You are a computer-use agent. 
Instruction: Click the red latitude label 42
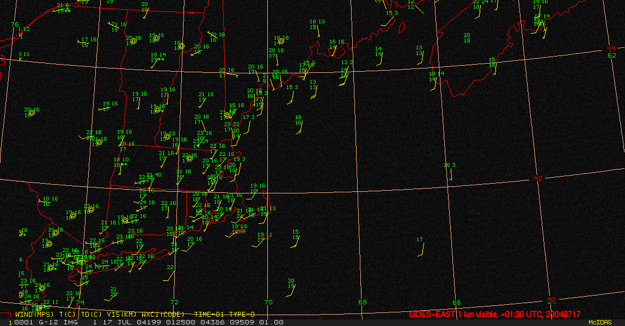pyautogui.click(x=538, y=178)
